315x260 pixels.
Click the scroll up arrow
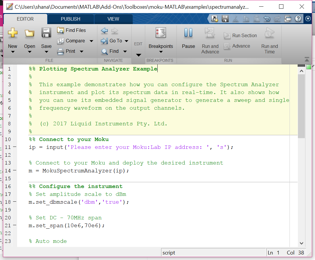[x=301, y=71]
